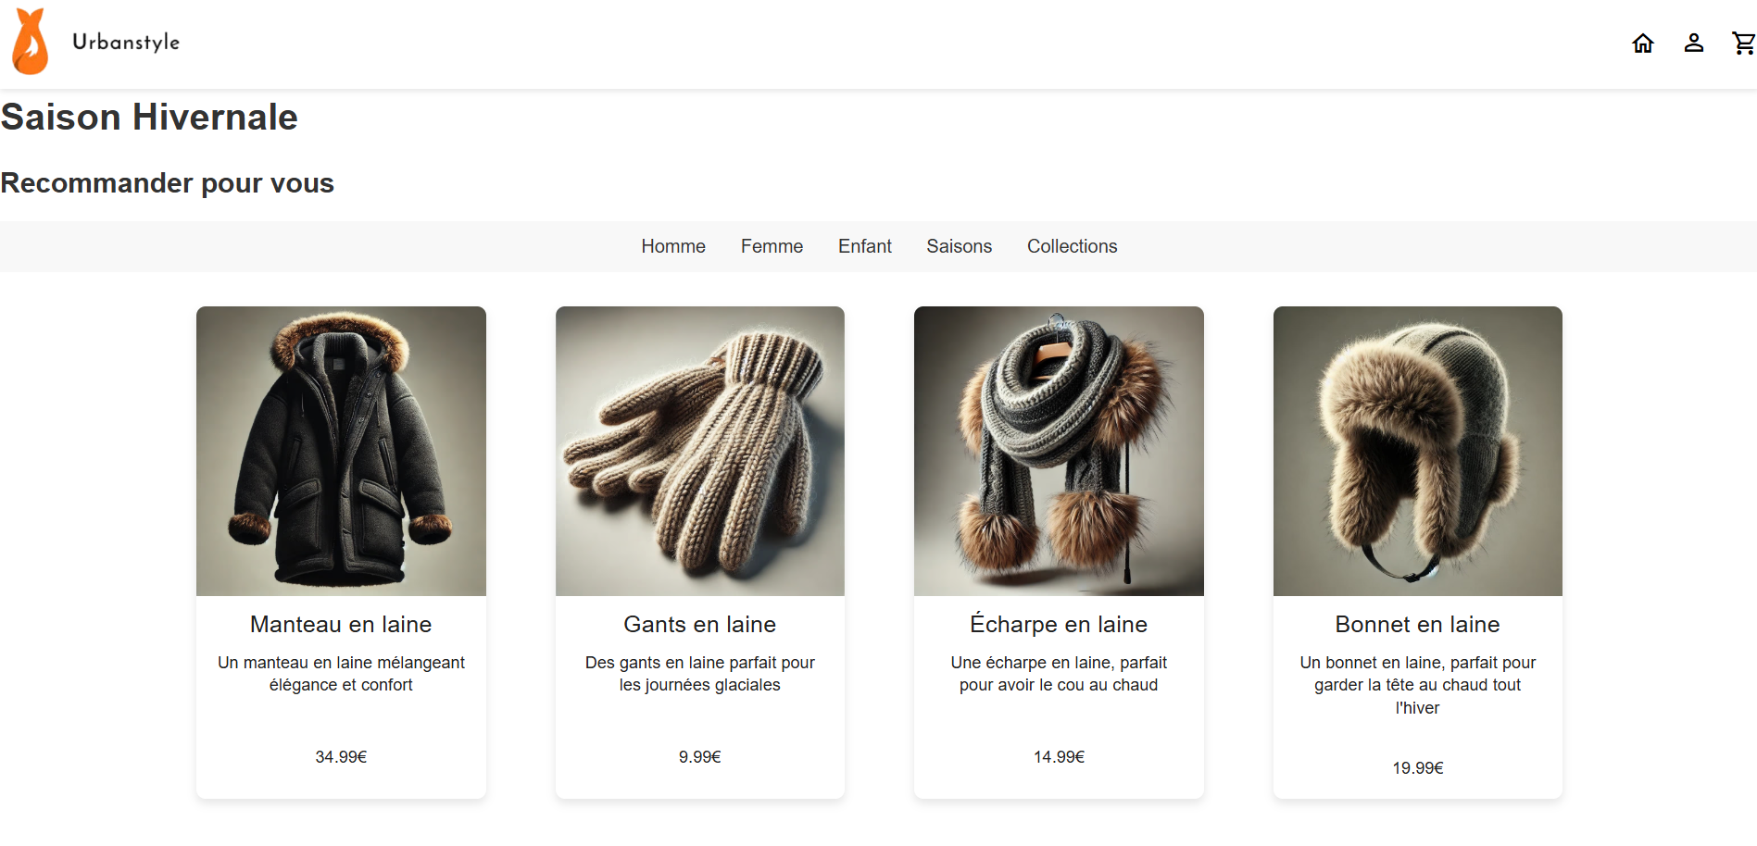Click the Recommander pour vous heading
The image size is (1757, 846).
tap(167, 183)
